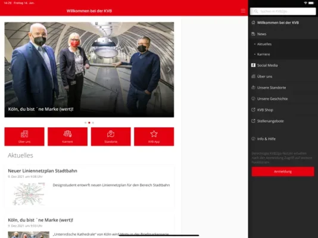Toggle the hamburger menu icon
Viewport: 318px width, 238px height.
point(243,11)
